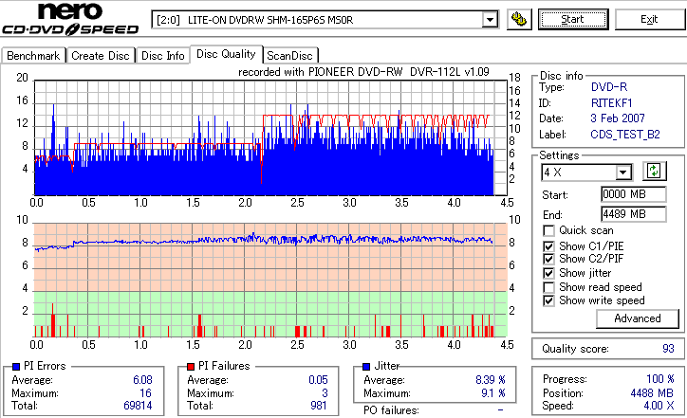Switch to the Benchmark tab
Screen dimensions: 687x418
click(x=33, y=56)
